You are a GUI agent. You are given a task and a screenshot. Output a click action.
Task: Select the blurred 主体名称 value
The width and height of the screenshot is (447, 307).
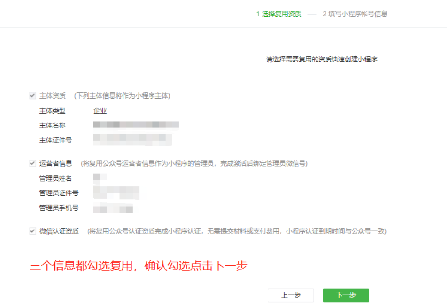click(136, 125)
